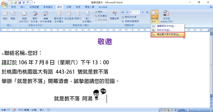Save the document with floppy disk icon

[19, 2]
